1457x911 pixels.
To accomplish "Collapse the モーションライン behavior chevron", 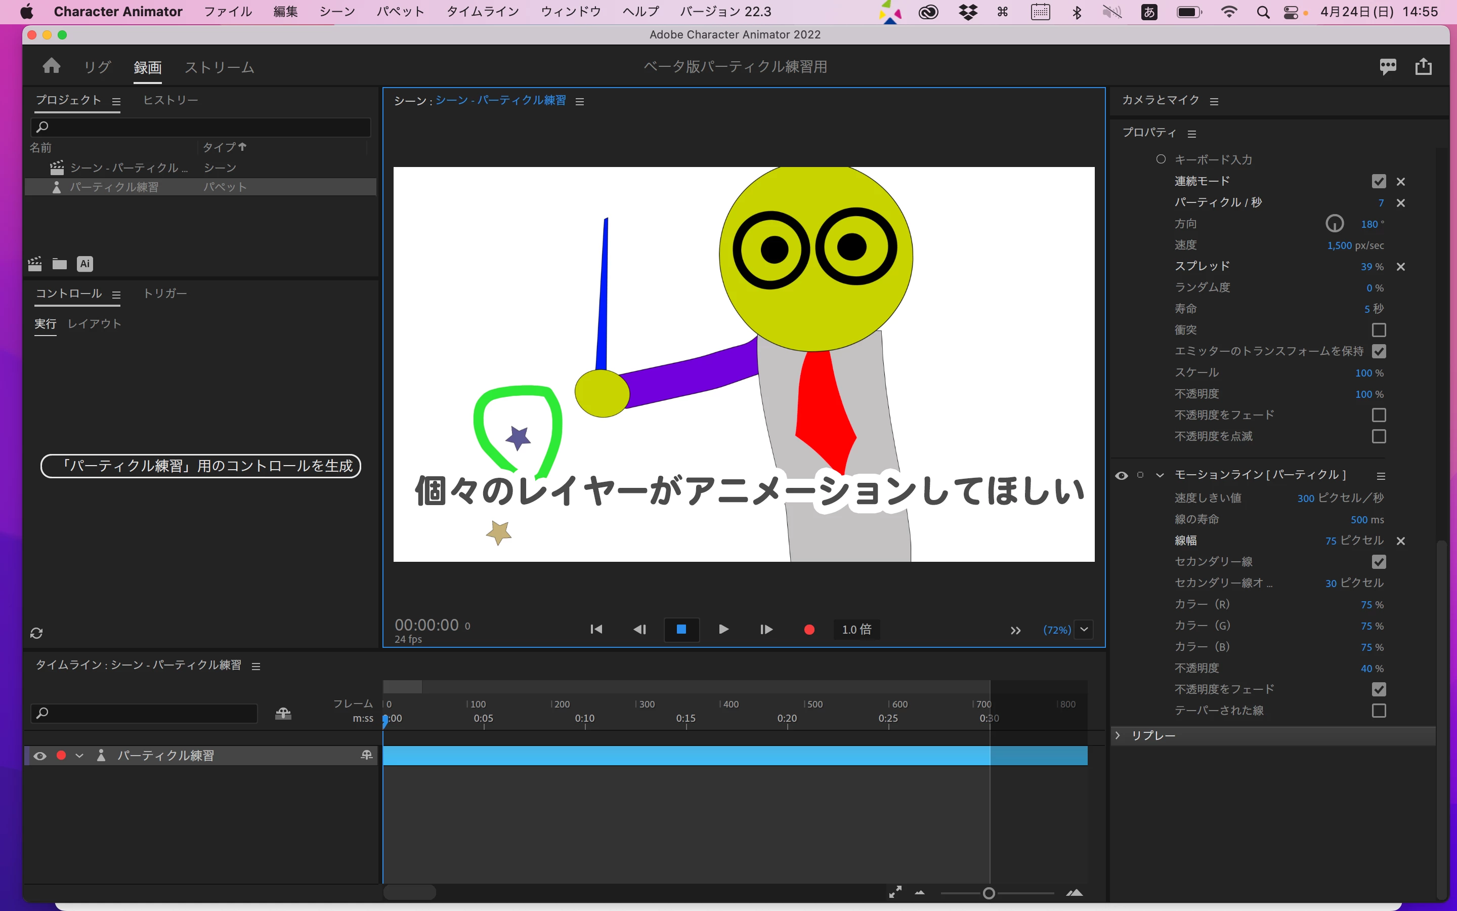I will (x=1160, y=475).
